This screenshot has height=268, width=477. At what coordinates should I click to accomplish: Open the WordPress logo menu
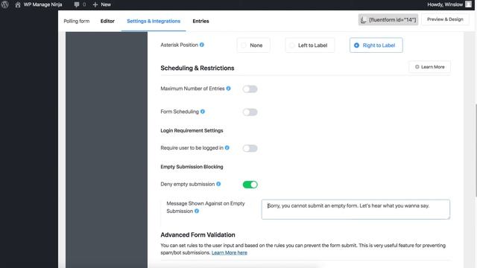tap(5, 4)
